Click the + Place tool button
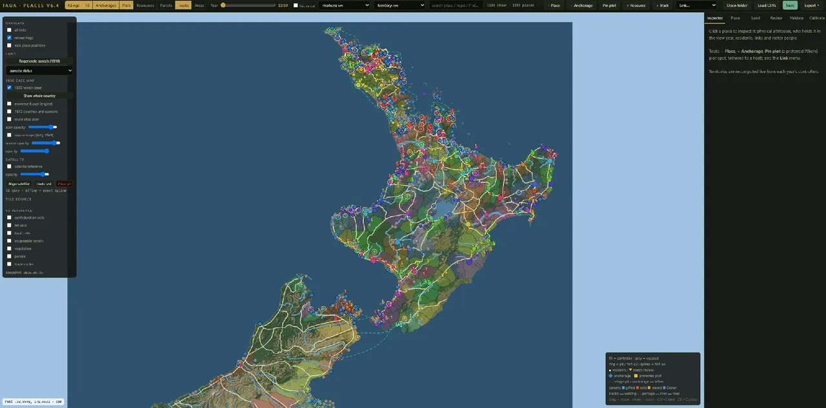This screenshot has width=826, height=408. click(554, 5)
